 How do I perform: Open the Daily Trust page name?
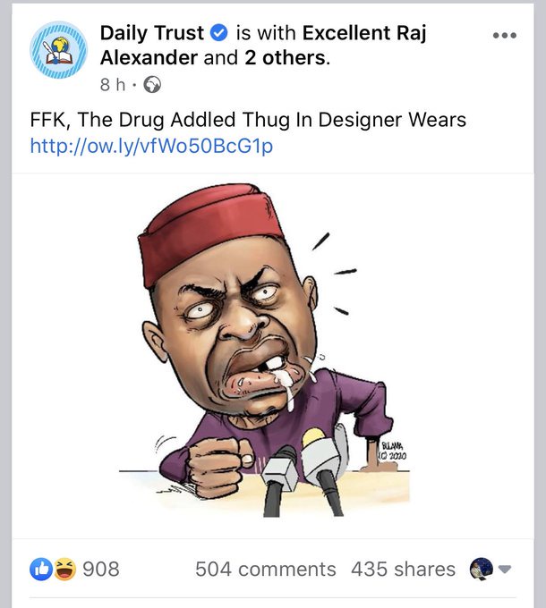coord(152,32)
